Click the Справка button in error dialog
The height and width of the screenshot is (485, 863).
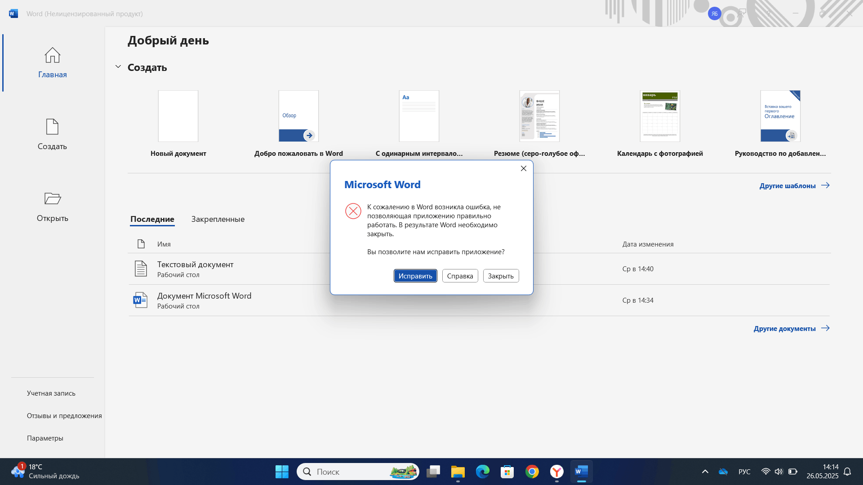coord(460,276)
